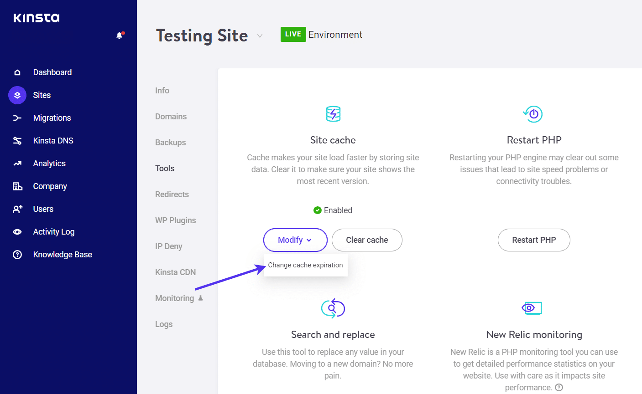Select the Migrations sidebar icon
Screen dimensions: 642x394
[x=17, y=118]
